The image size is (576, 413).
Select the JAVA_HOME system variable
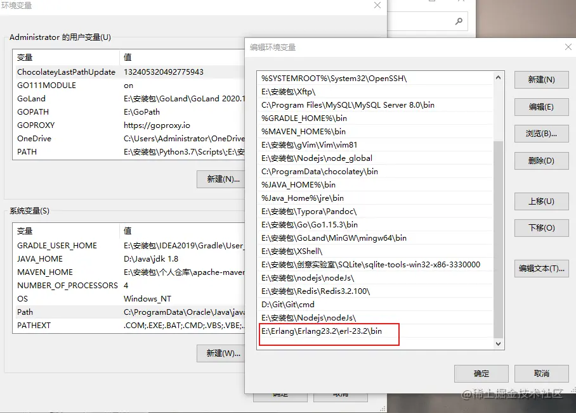tap(129, 258)
